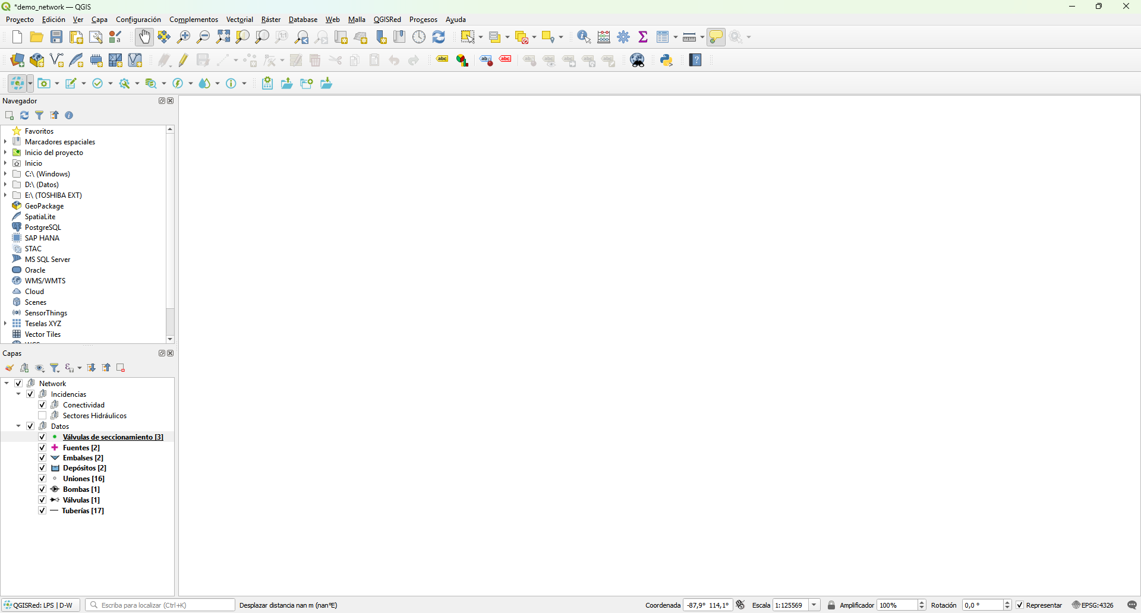
Task: Open the Python console icon
Action: (x=667, y=60)
